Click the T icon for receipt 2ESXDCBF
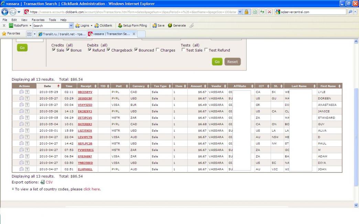 click(x=27, y=98)
